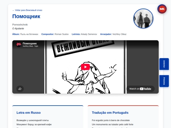Click the Letra em Russo heading
This screenshot has width=171, height=128.
pyautogui.click(x=28, y=113)
